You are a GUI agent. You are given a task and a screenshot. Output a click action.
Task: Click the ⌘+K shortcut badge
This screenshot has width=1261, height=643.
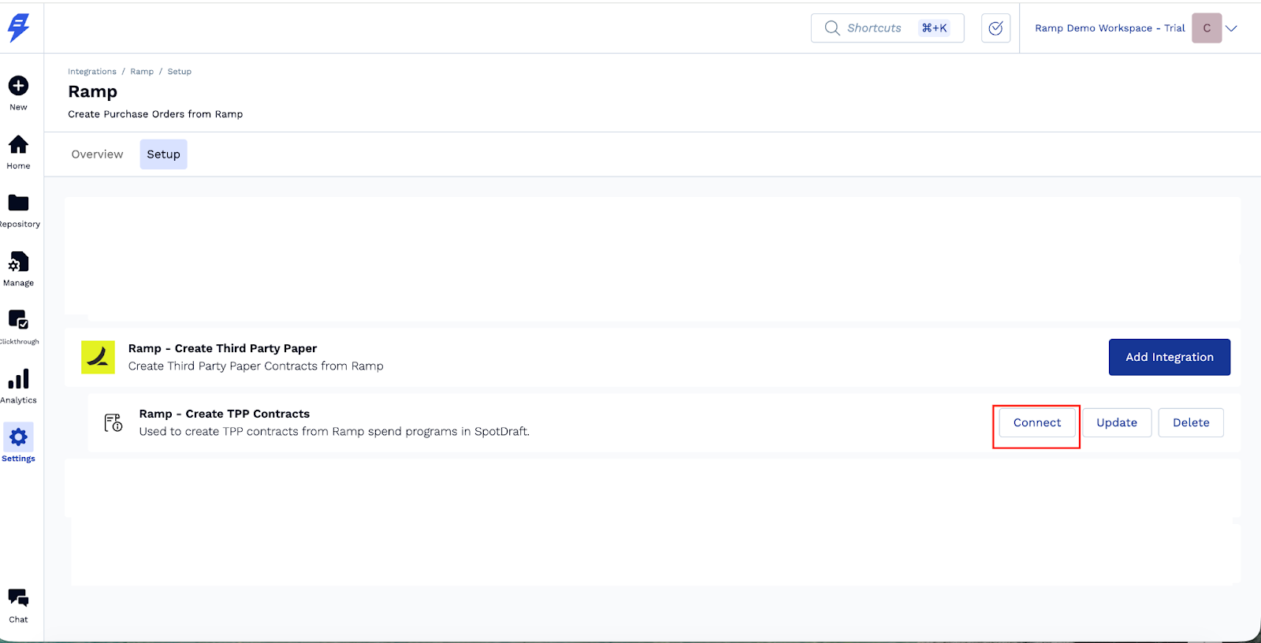(x=935, y=28)
